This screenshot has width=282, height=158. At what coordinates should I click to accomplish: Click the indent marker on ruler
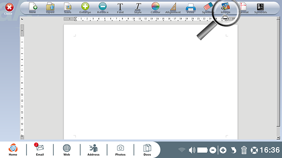tap(75, 19)
